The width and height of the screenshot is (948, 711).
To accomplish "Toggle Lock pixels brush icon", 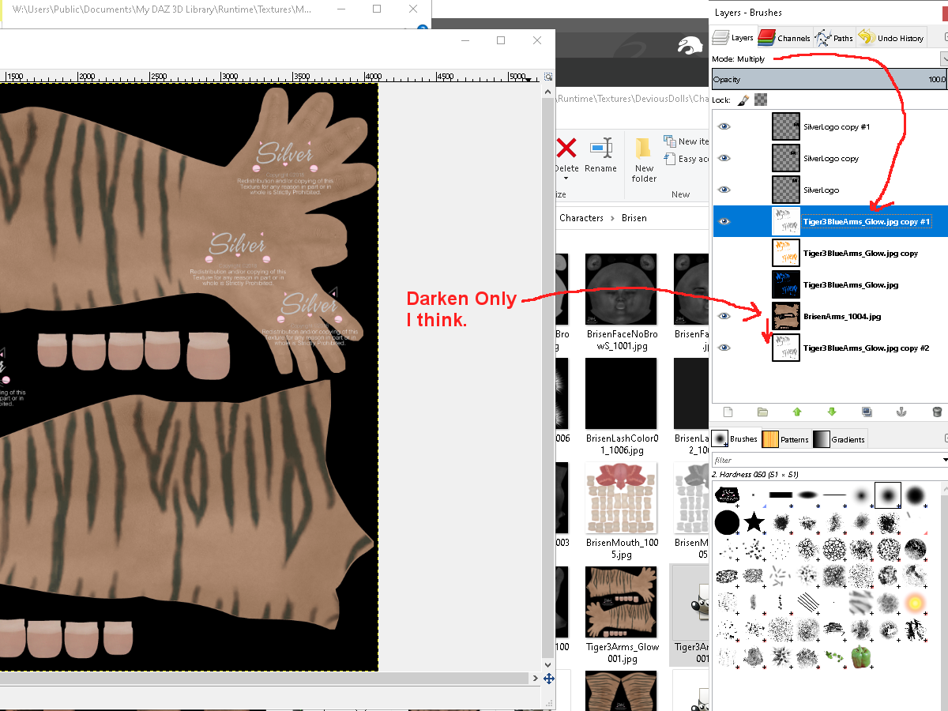I will pos(743,100).
